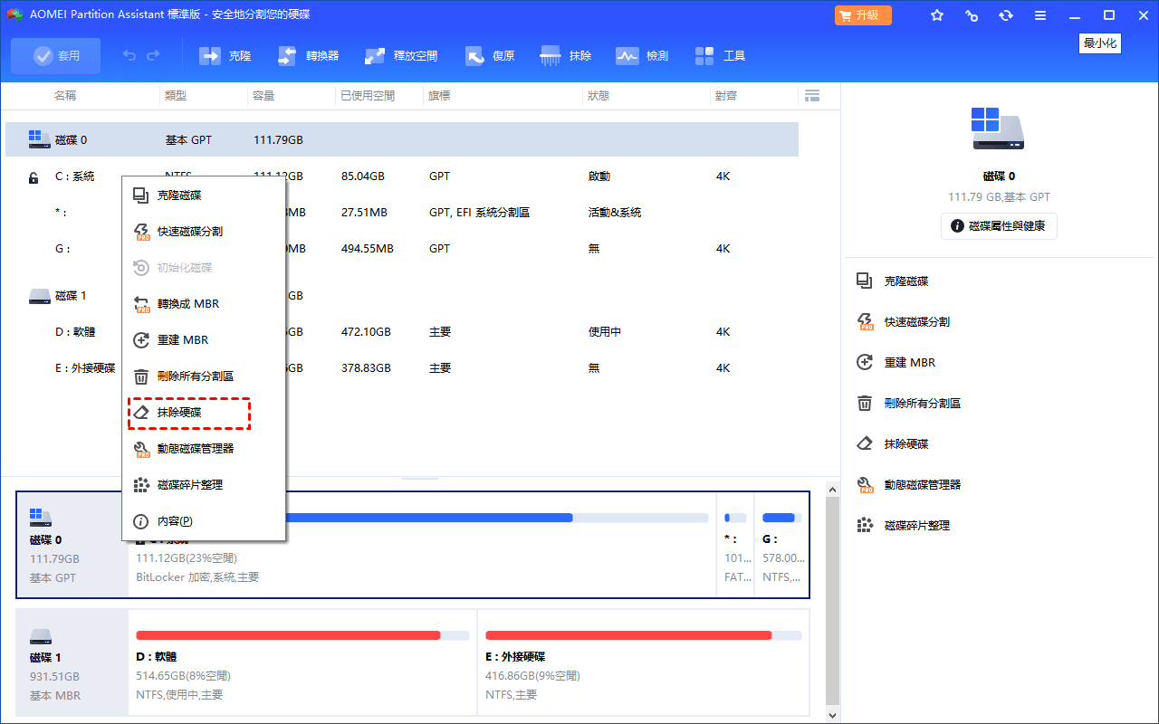Sort by the 名稱 column header

pos(65,95)
